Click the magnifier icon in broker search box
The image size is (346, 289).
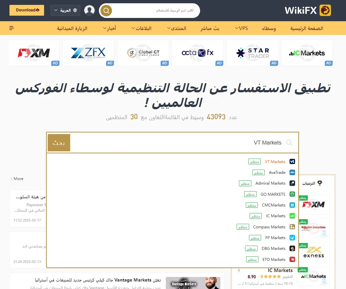[x=289, y=143]
